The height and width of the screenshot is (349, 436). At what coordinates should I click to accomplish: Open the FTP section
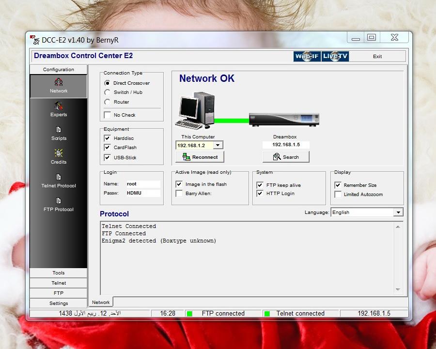tap(59, 293)
